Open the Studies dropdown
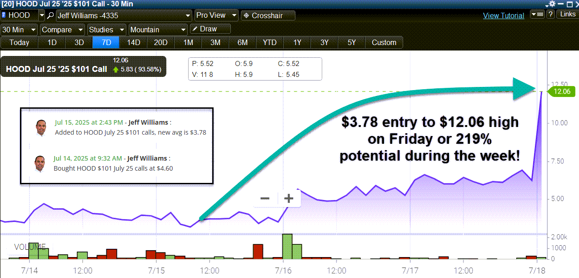579x278 pixels. (x=107, y=30)
